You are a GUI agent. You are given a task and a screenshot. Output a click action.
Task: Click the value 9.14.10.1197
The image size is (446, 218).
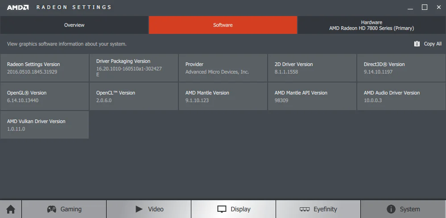(378, 72)
